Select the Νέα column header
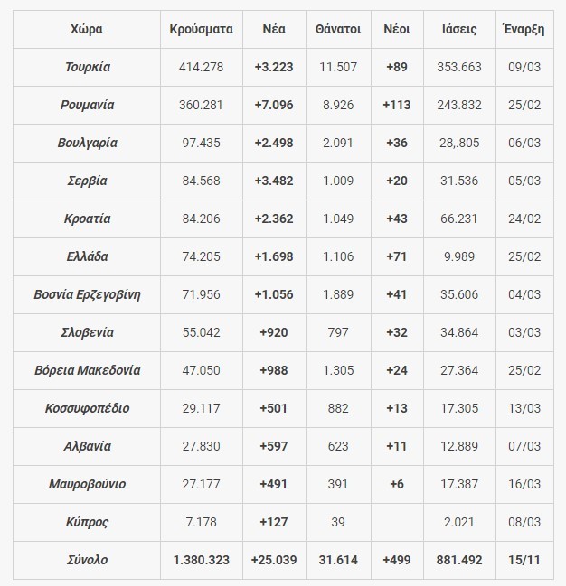Screen dimensions: 566x586 coord(274,29)
